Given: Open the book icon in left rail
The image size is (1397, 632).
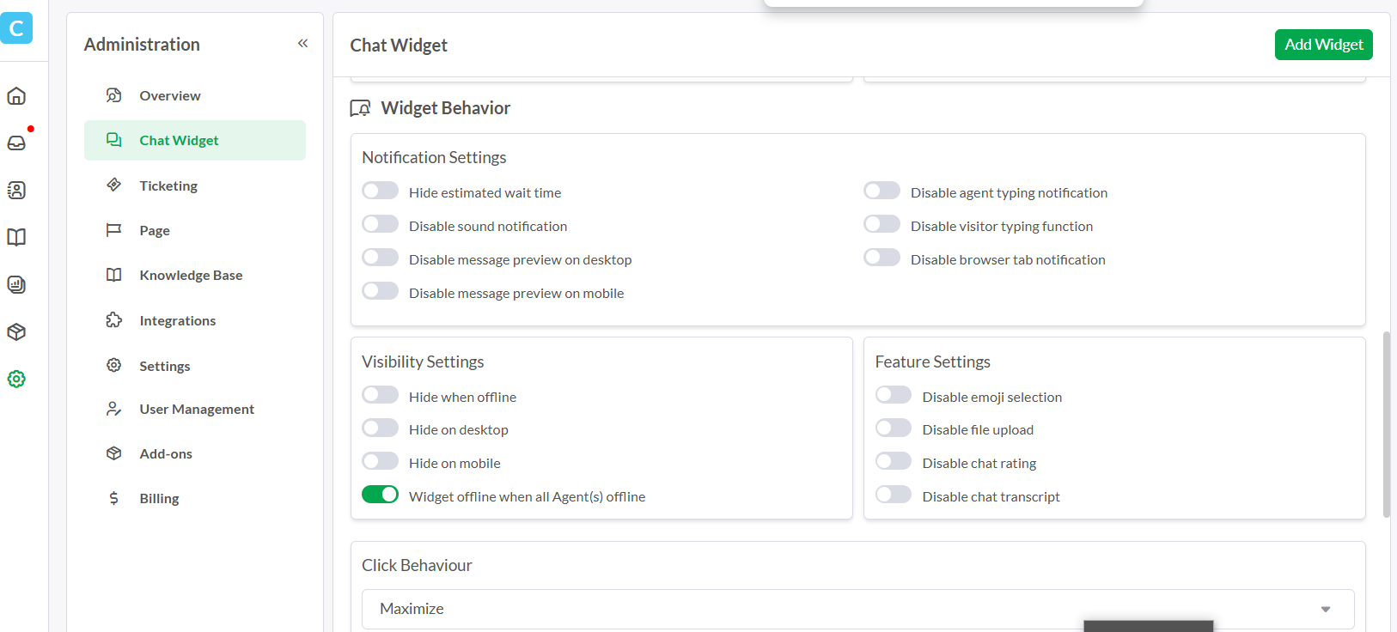Looking at the screenshot, I should tap(16, 237).
